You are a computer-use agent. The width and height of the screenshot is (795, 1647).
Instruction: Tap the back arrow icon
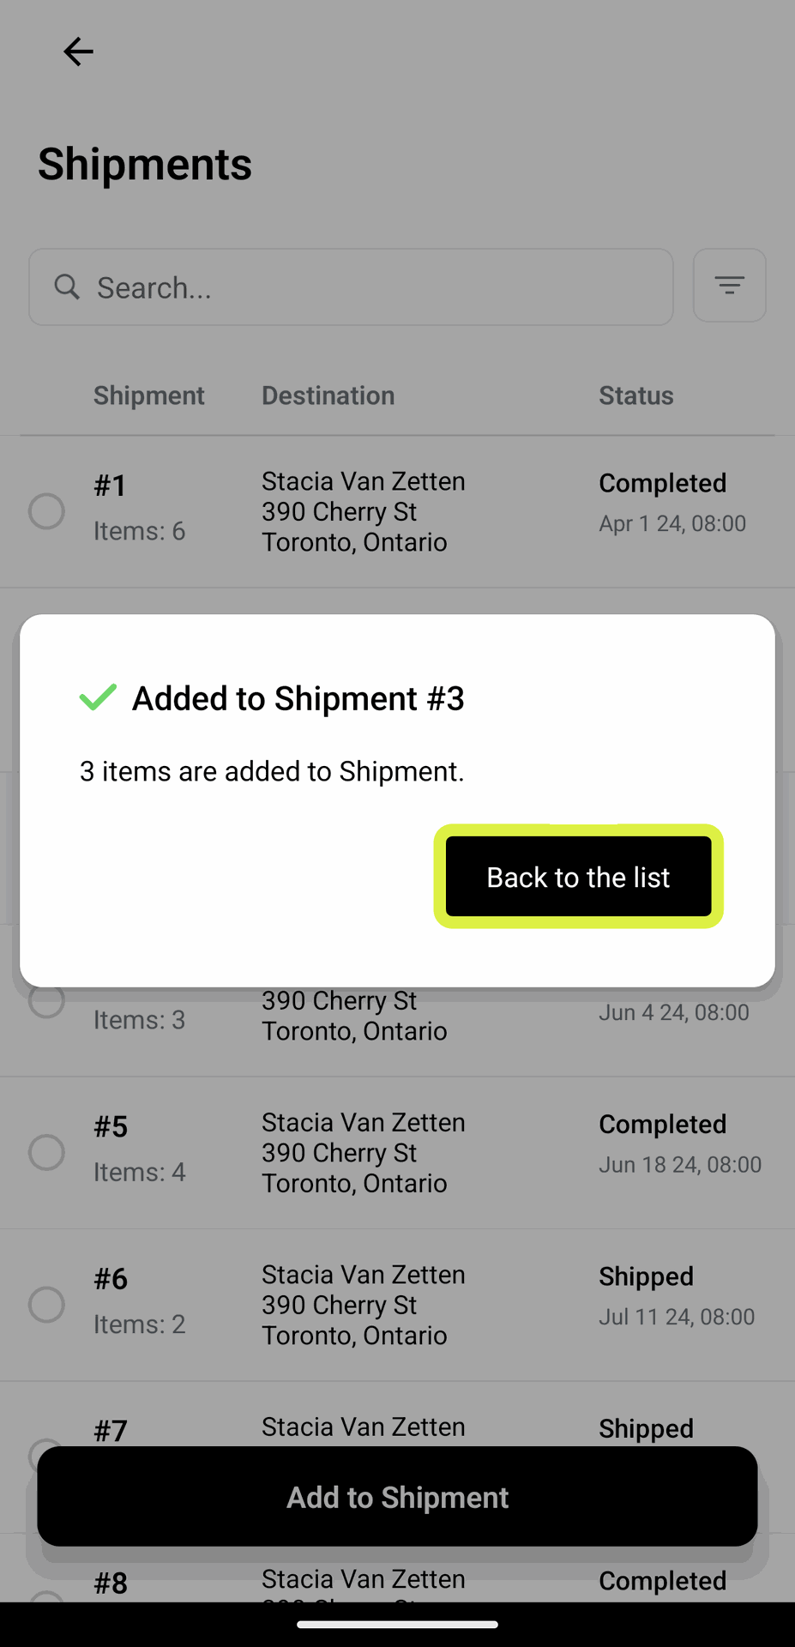pyautogui.click(x=78, y=51)
